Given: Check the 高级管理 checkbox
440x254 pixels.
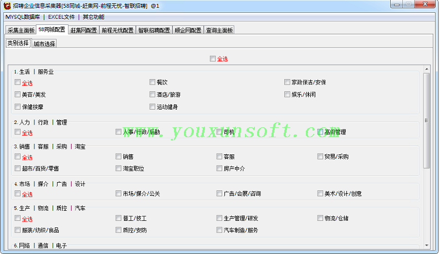Looking at the screenshot, I should pos(320,132).
